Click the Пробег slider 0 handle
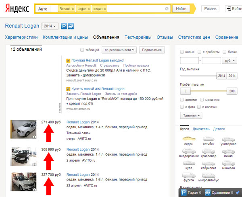Viewport: 242px width, 197px height. coord(186,91)
